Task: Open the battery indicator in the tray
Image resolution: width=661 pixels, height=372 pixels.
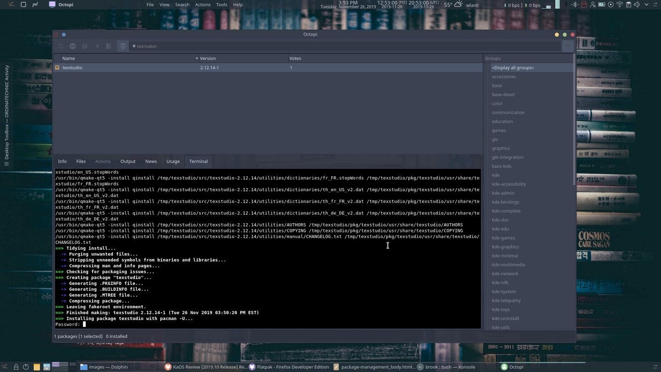Action: [x=601, y=5]
